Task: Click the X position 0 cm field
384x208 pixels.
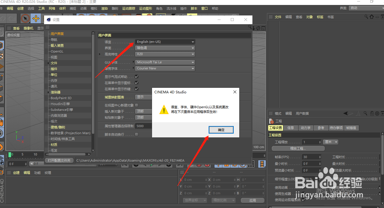Action: click(195, 180)
